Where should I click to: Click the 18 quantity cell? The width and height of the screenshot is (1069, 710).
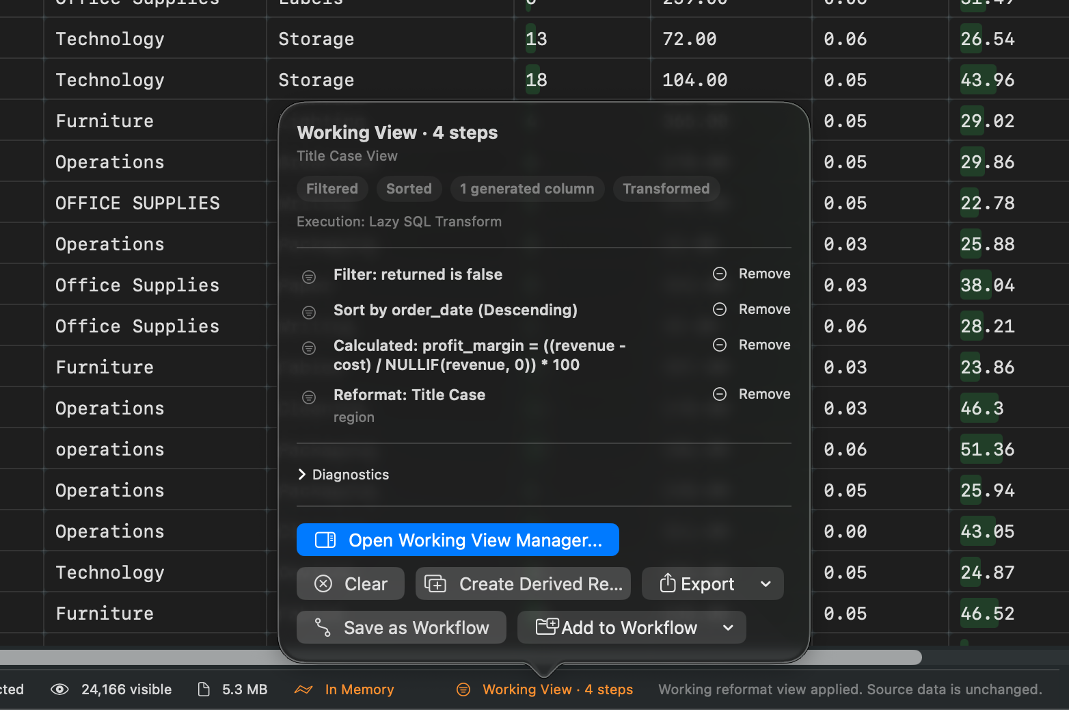coord(582,80)
